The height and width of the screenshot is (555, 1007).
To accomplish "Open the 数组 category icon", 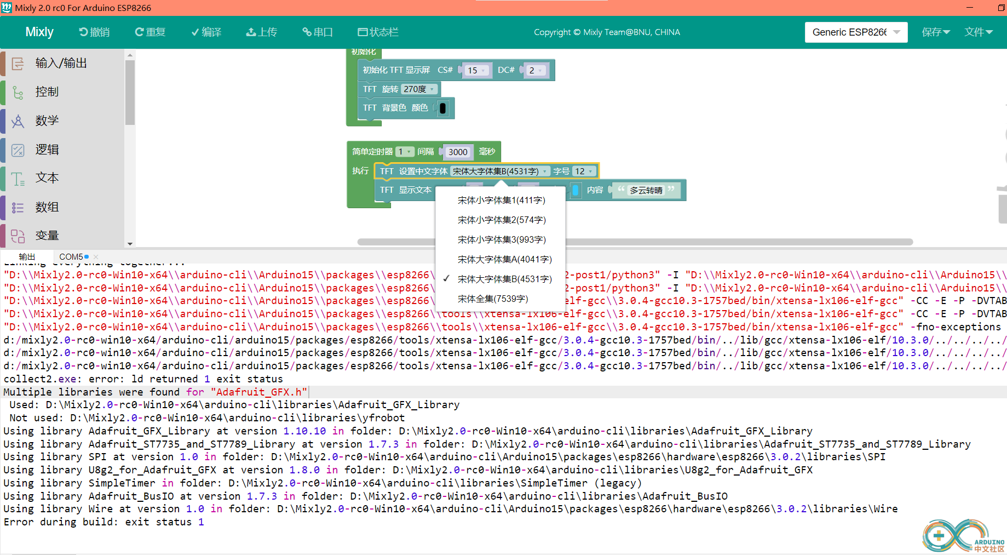I will pyautogui.click(x=18, y=208).
